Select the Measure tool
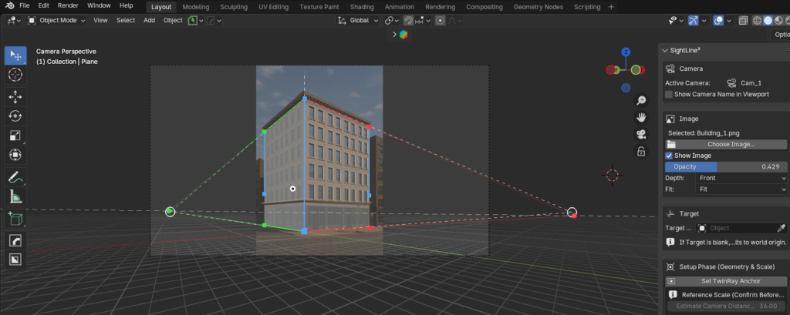 (15, 196)
